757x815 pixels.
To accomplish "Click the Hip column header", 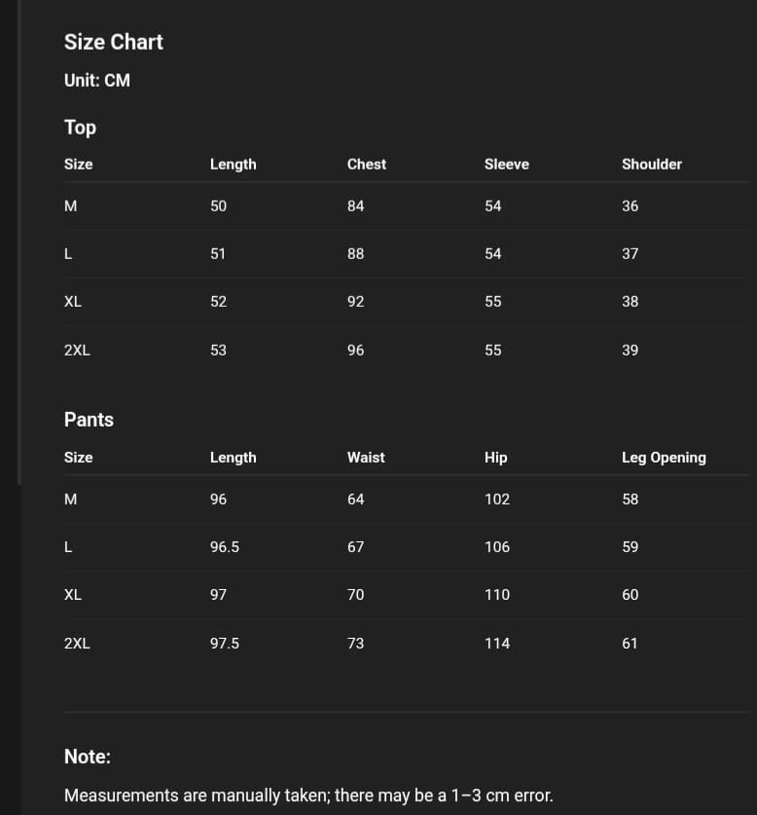I will (x=496, y=458).
